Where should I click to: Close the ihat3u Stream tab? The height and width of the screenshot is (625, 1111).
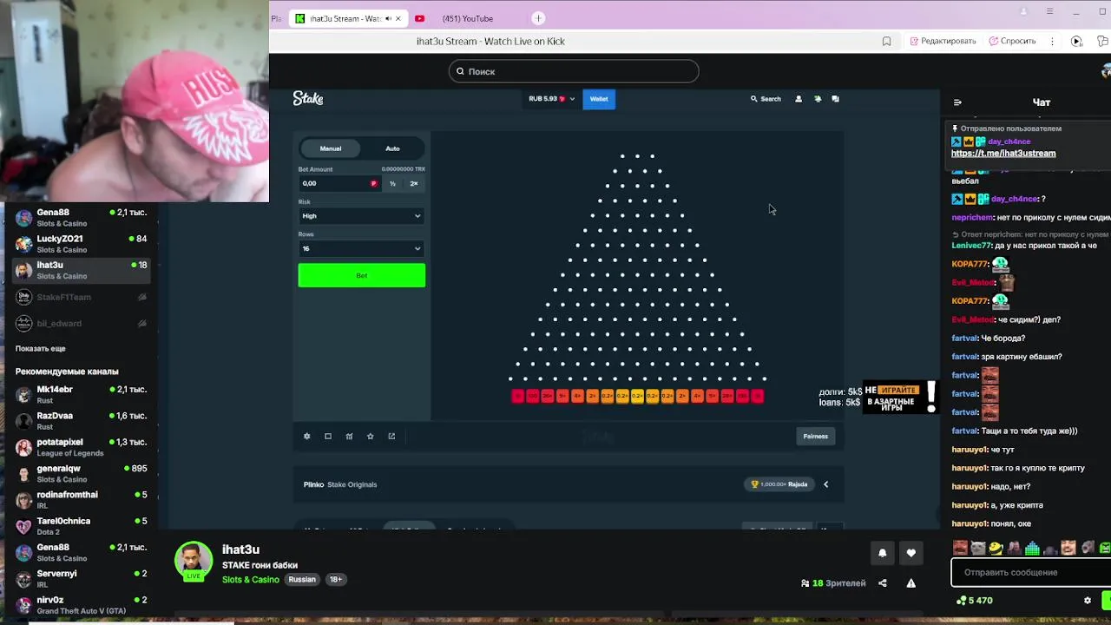(398, 18)
